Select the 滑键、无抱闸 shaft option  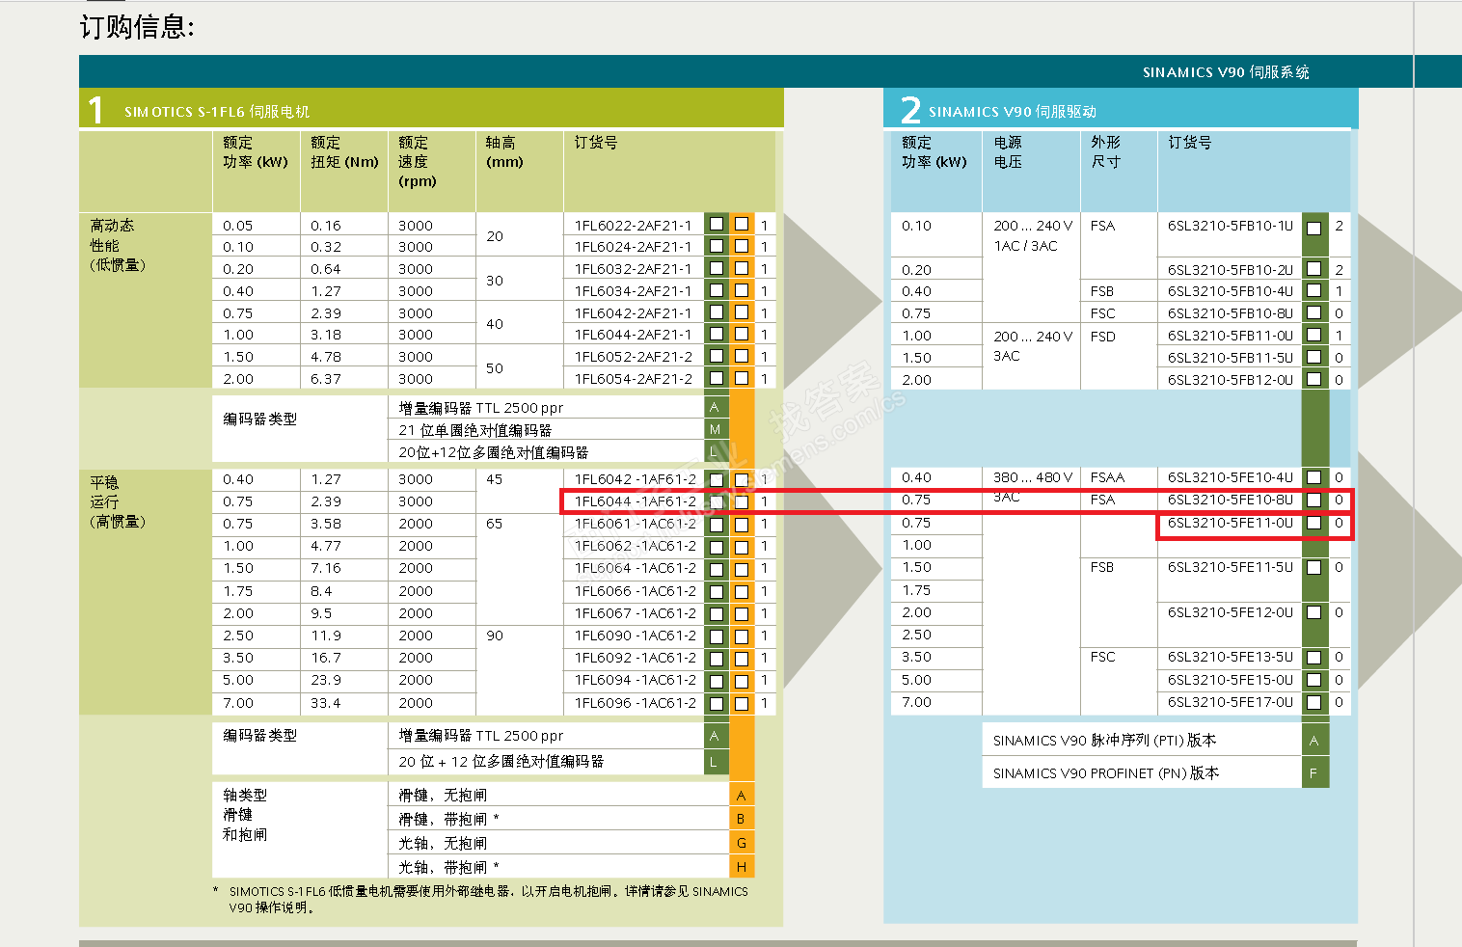tap(443, 796)
